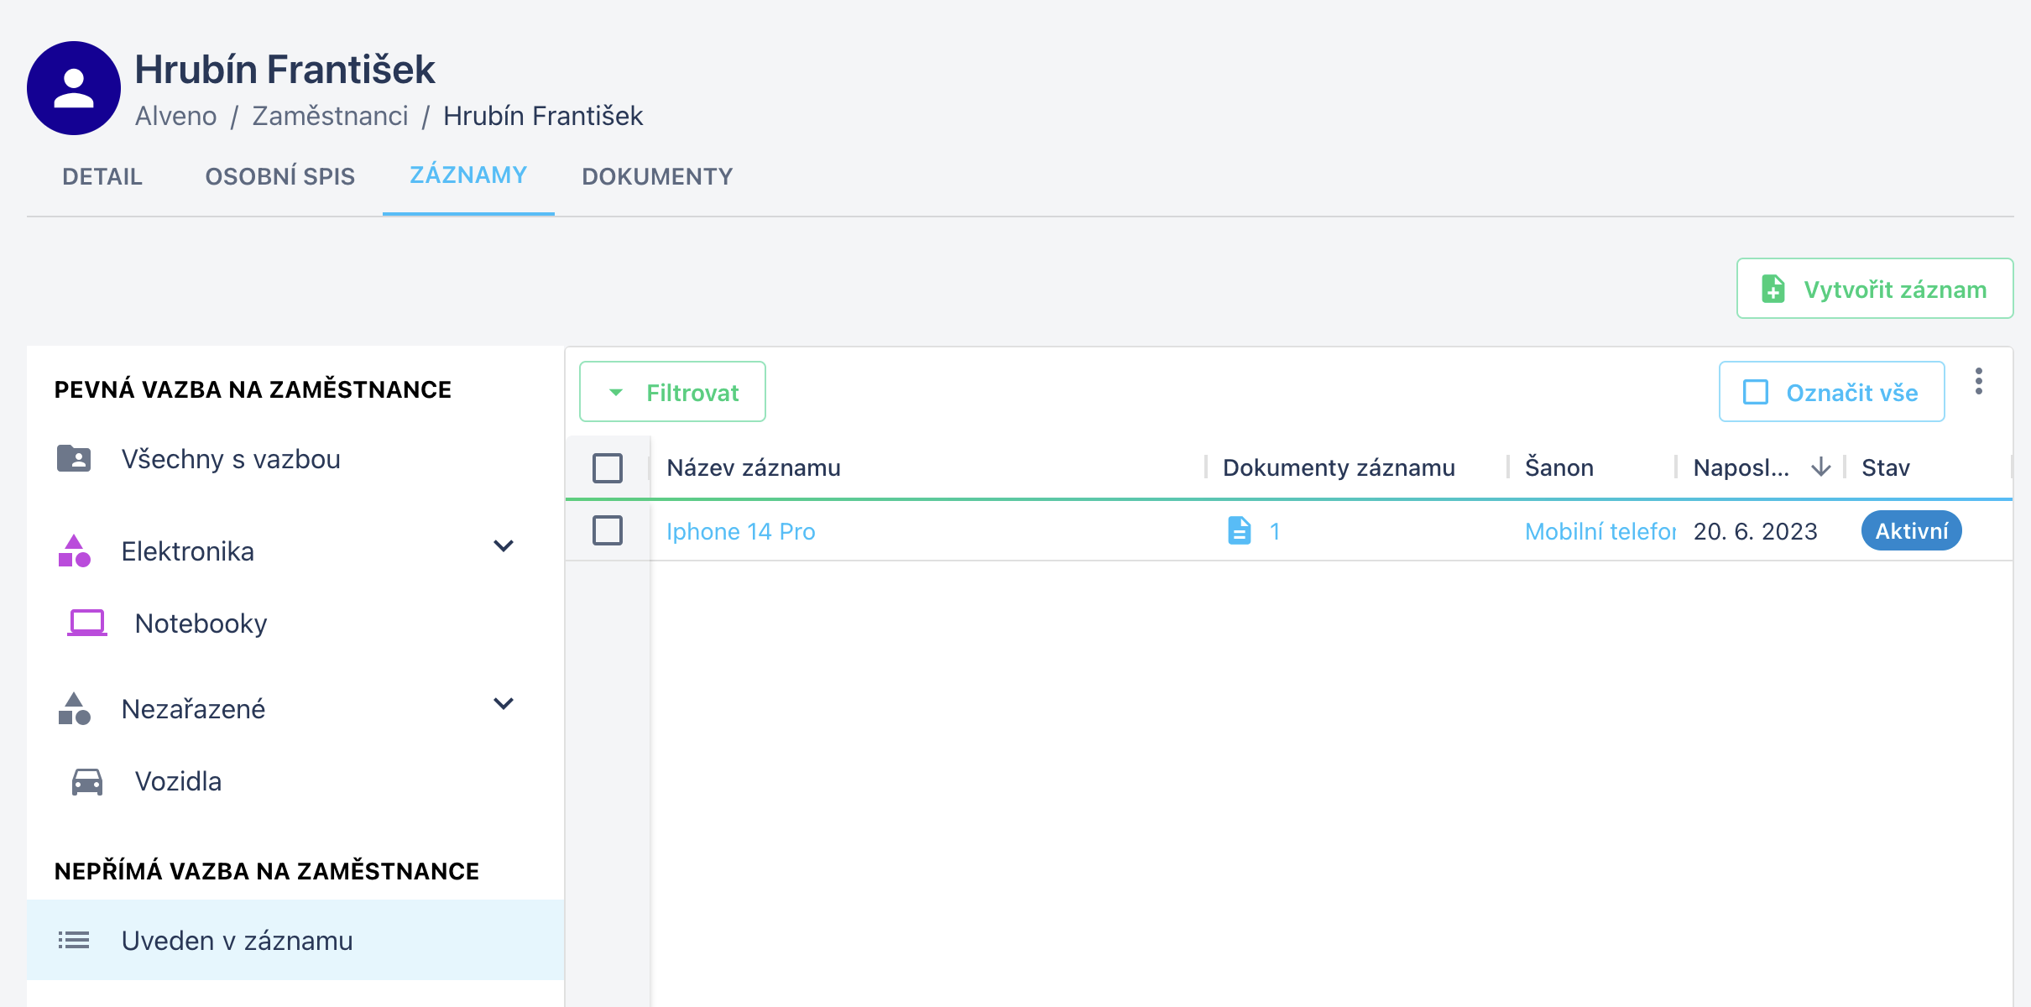Click the Notebooky laptop icon
Screen dimensions: 2031x1007
coord(86,624)
